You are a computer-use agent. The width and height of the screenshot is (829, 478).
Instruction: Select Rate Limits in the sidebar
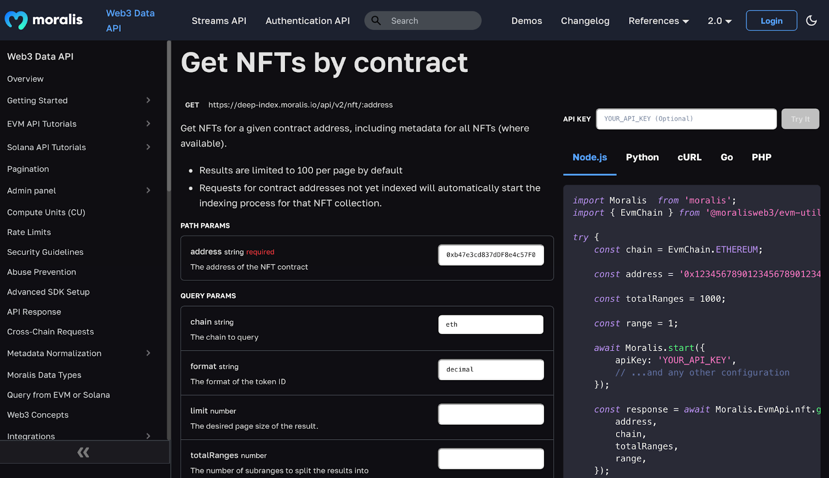point(28,232)
